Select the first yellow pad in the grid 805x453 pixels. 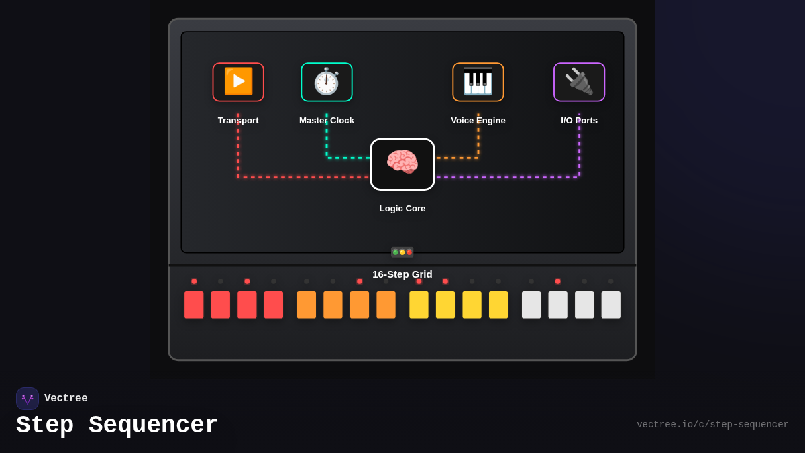coord(419,304)
